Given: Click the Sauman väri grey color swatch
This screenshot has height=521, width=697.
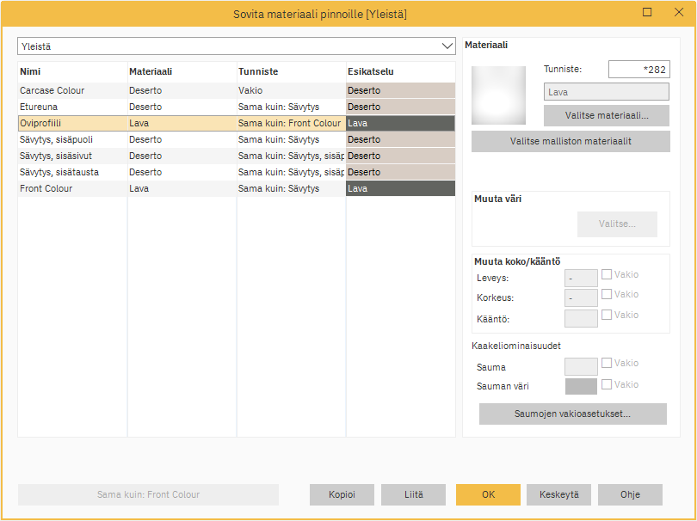Looking at the screenshot, I should (581, 386).
